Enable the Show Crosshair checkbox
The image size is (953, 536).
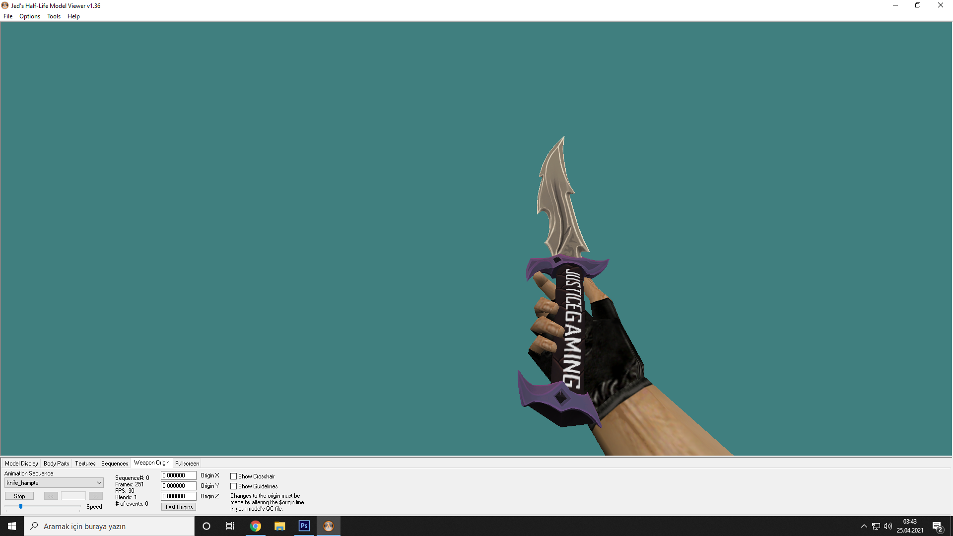pos(233,476)
